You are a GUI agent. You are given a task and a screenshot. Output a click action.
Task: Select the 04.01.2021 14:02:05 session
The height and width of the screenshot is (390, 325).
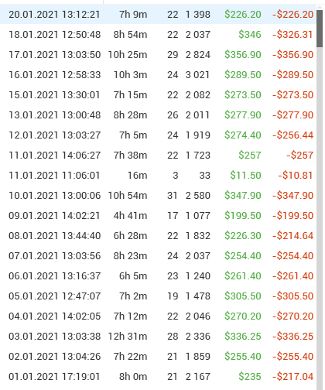click(x=158, y=316)
